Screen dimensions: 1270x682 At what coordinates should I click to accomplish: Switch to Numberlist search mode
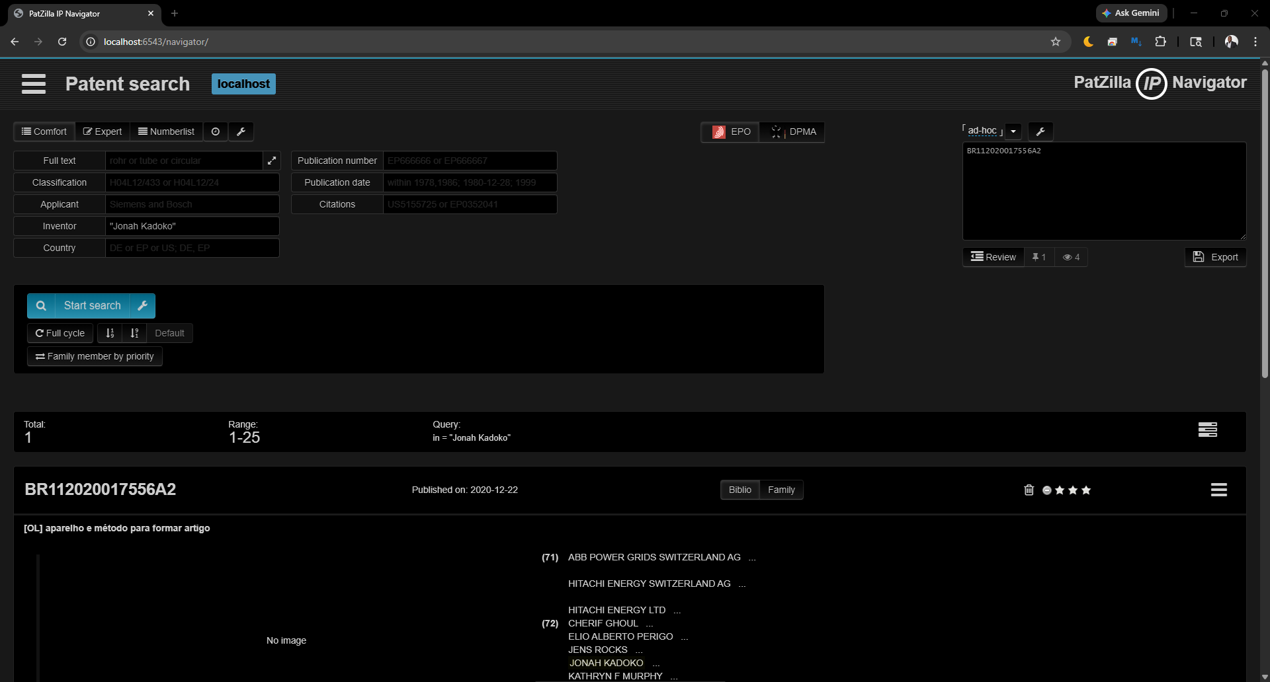[x=167, y=132]
